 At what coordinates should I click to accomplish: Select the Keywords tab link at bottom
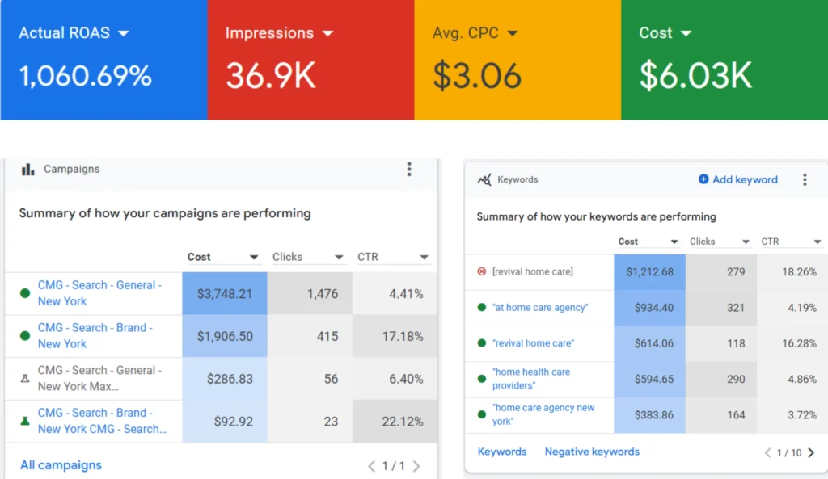click(501, 452)
